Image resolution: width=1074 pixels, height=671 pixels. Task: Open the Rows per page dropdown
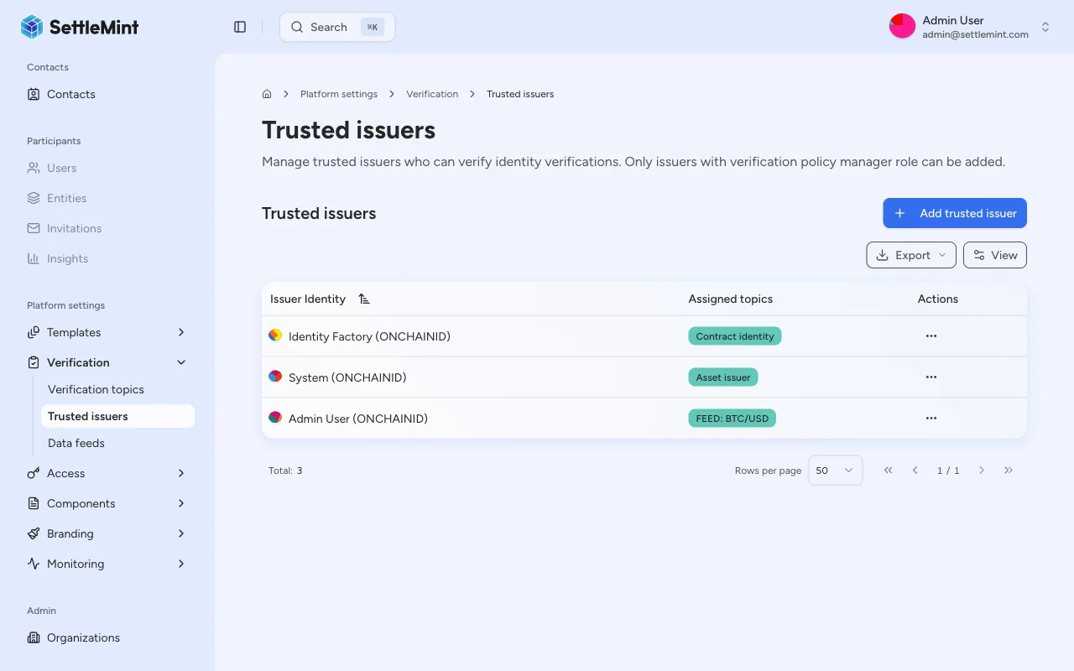(835, 471)
